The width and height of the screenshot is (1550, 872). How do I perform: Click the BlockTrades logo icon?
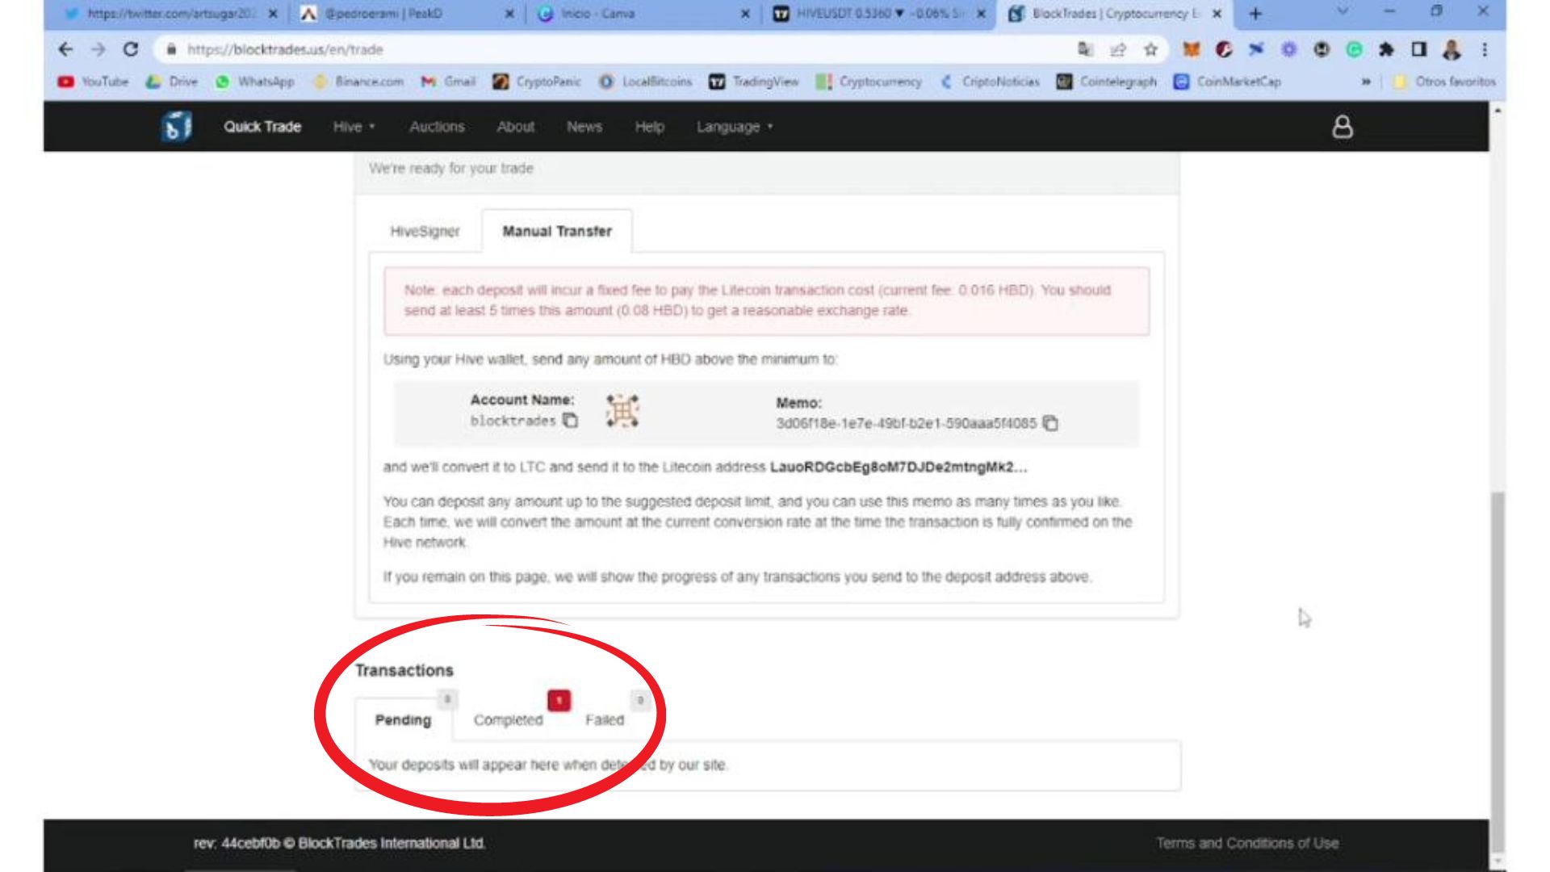pos(176,127)
